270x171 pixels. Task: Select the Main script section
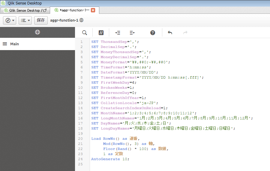coord(14,44)
